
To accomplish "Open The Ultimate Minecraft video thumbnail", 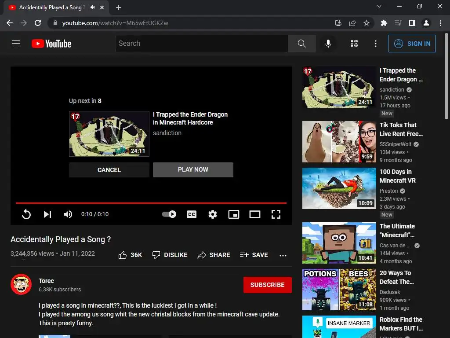I will tap(339, 243).
